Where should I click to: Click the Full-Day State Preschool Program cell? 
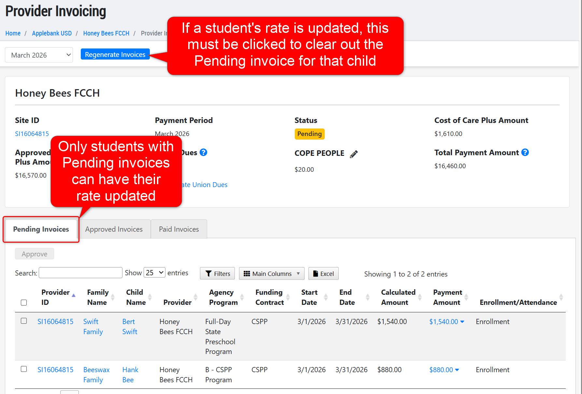(220, 336)
